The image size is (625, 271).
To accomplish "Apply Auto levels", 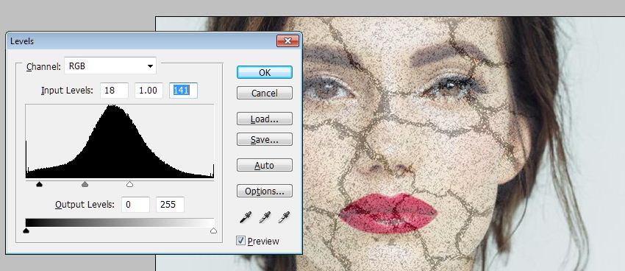I will click(265, 165).
